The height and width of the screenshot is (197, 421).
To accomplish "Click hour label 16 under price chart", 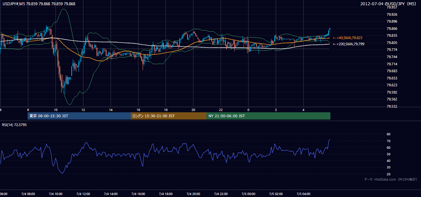I will coord(138,110).
